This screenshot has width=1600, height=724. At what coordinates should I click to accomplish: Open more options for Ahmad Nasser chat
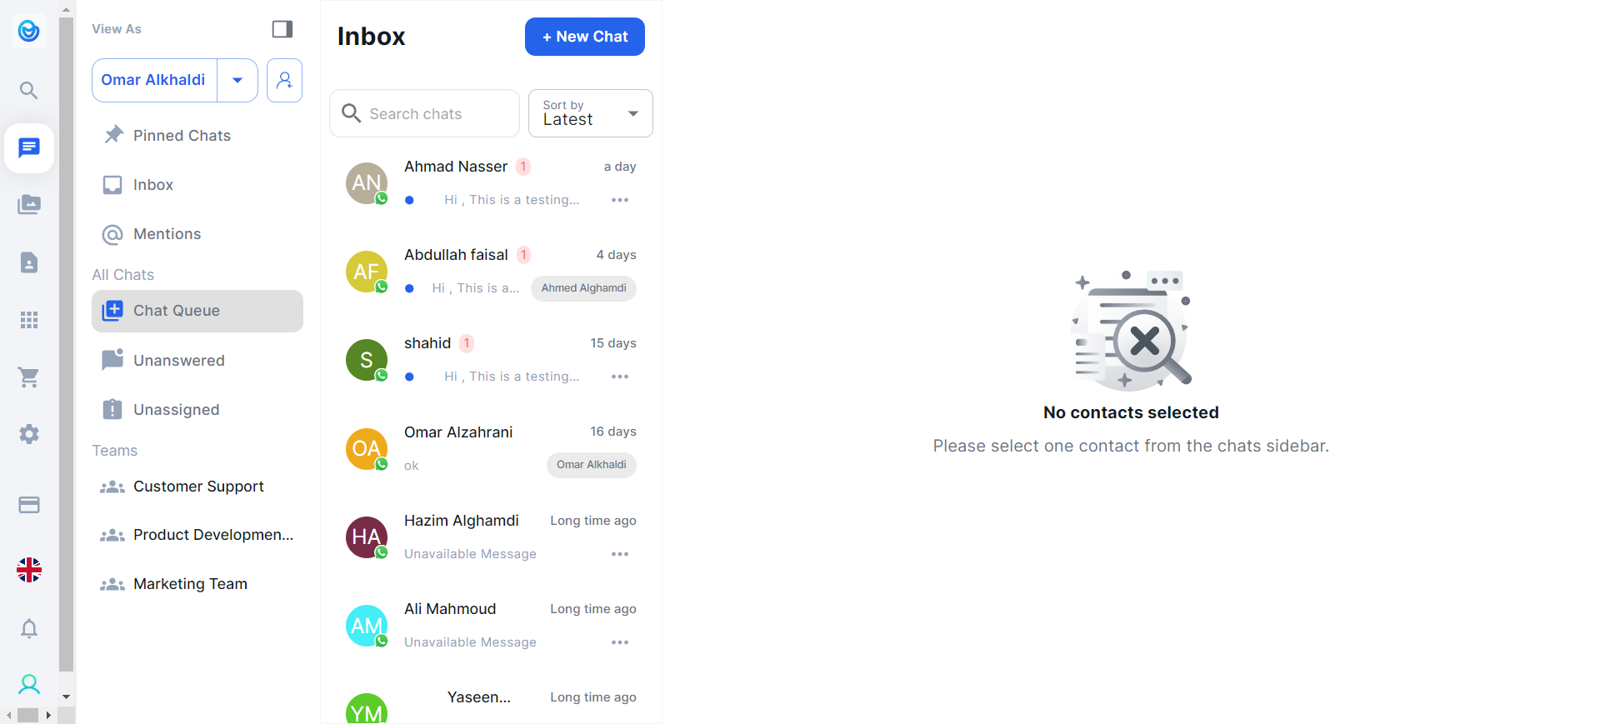[620, 200]
